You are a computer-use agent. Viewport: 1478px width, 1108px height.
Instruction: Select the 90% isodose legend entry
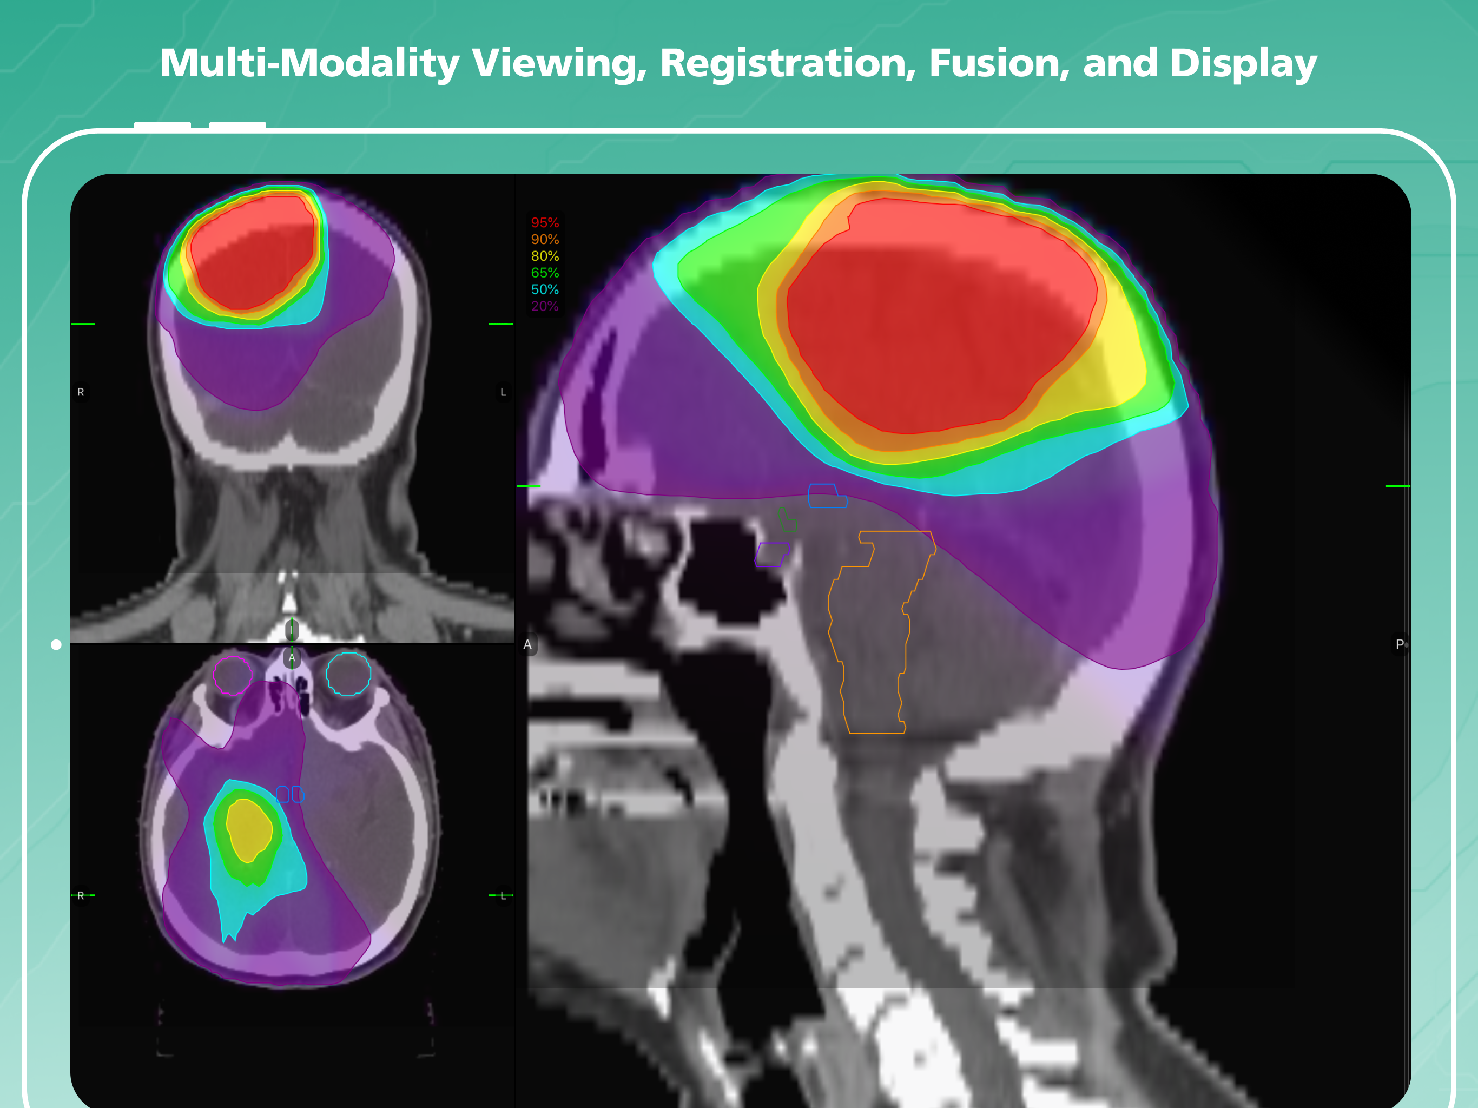click(545, 239)
